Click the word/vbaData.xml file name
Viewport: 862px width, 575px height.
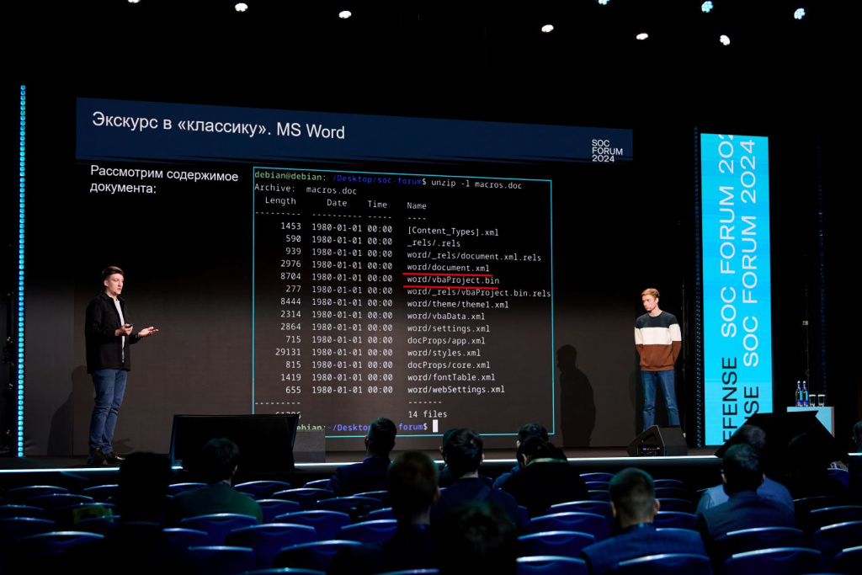447,315
